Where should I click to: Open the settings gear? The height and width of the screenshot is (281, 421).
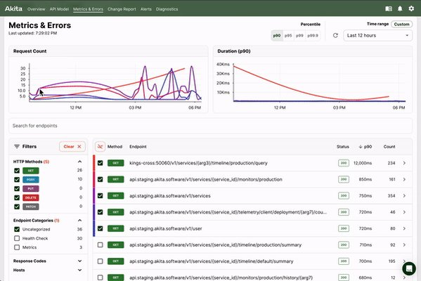[411, 9]
